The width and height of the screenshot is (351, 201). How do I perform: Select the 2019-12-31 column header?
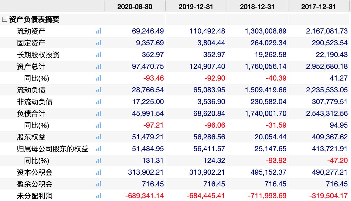(x=196, y=7)
